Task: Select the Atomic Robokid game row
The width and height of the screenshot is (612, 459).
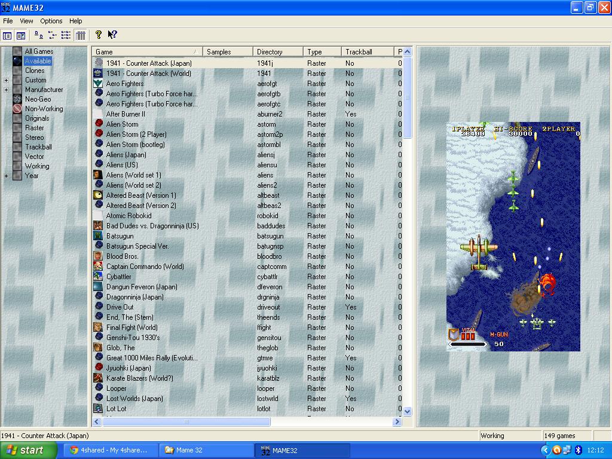Action: (x=247, y=215)
